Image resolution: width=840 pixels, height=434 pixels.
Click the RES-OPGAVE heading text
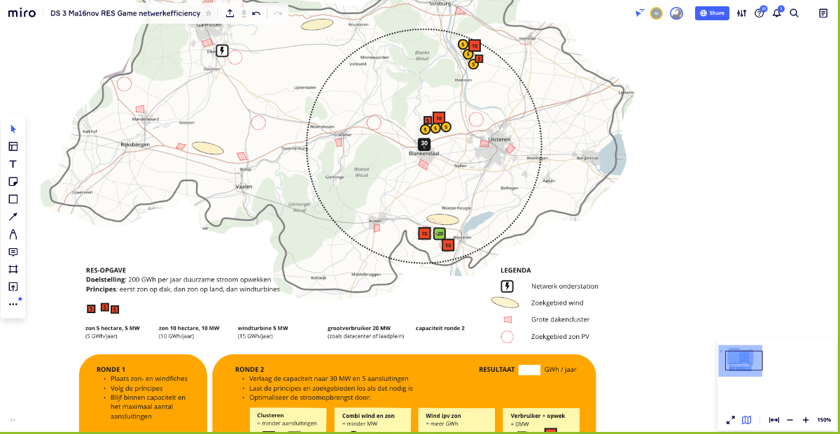106,270
